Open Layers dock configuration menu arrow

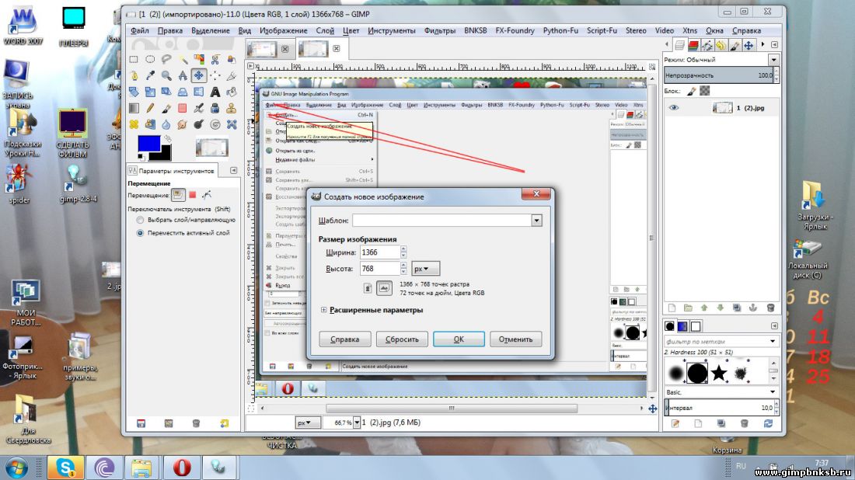774,45
